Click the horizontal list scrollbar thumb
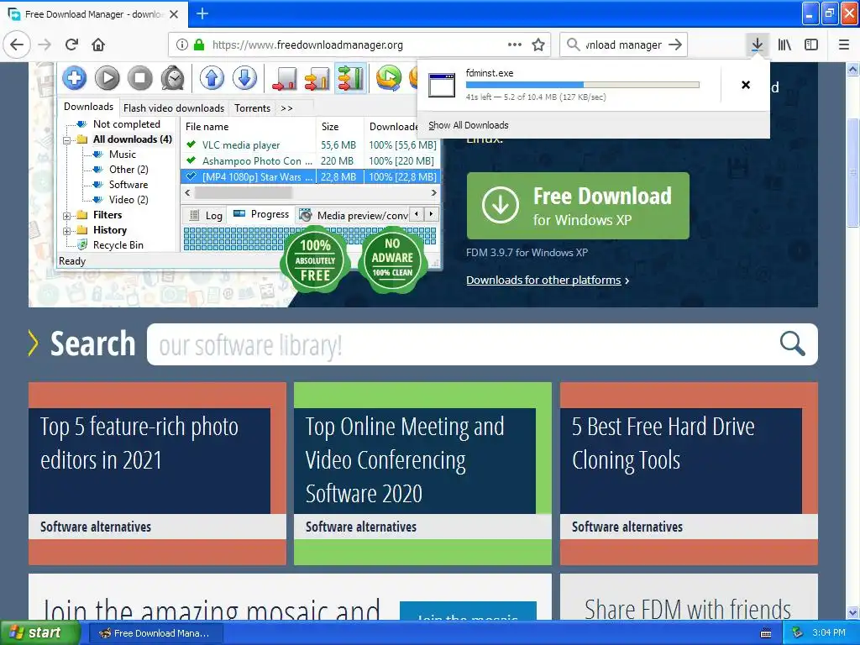Image resolution: width=860 pixels, height=645 pixels. pyautogui.click(x=243, y=192)
